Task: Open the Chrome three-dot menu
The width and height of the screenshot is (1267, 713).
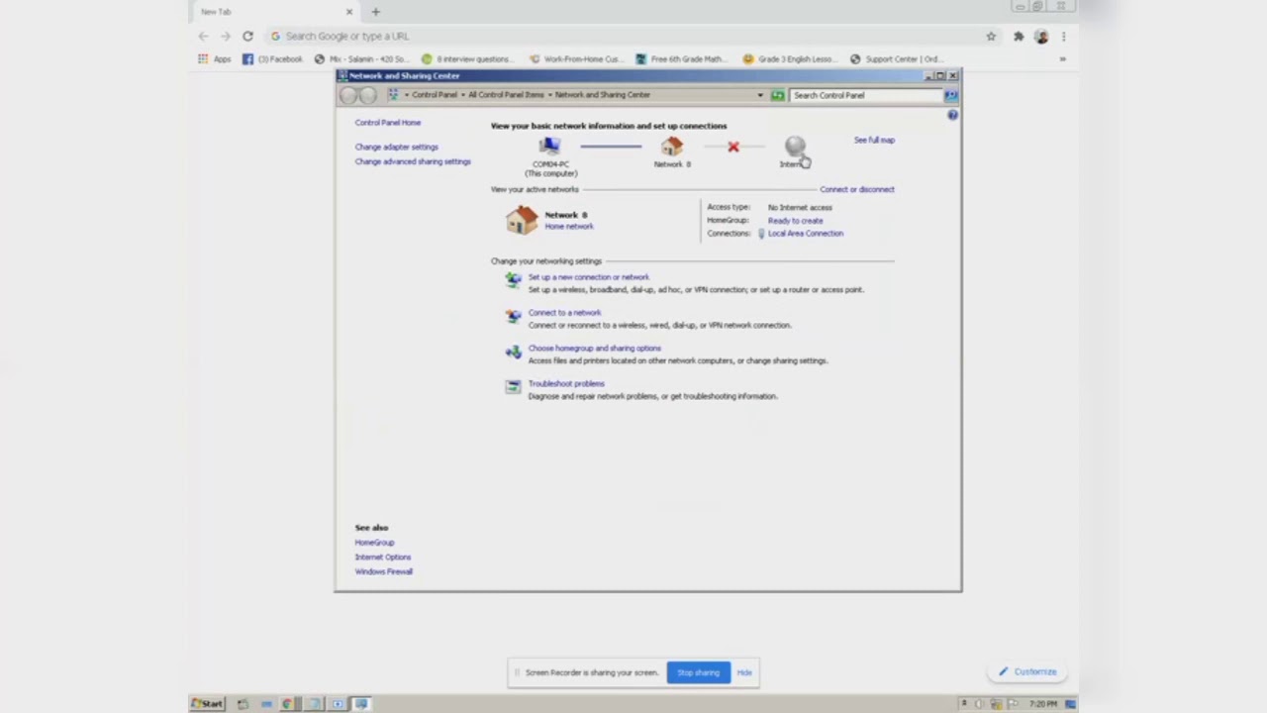Action: tap(1063, 36)
